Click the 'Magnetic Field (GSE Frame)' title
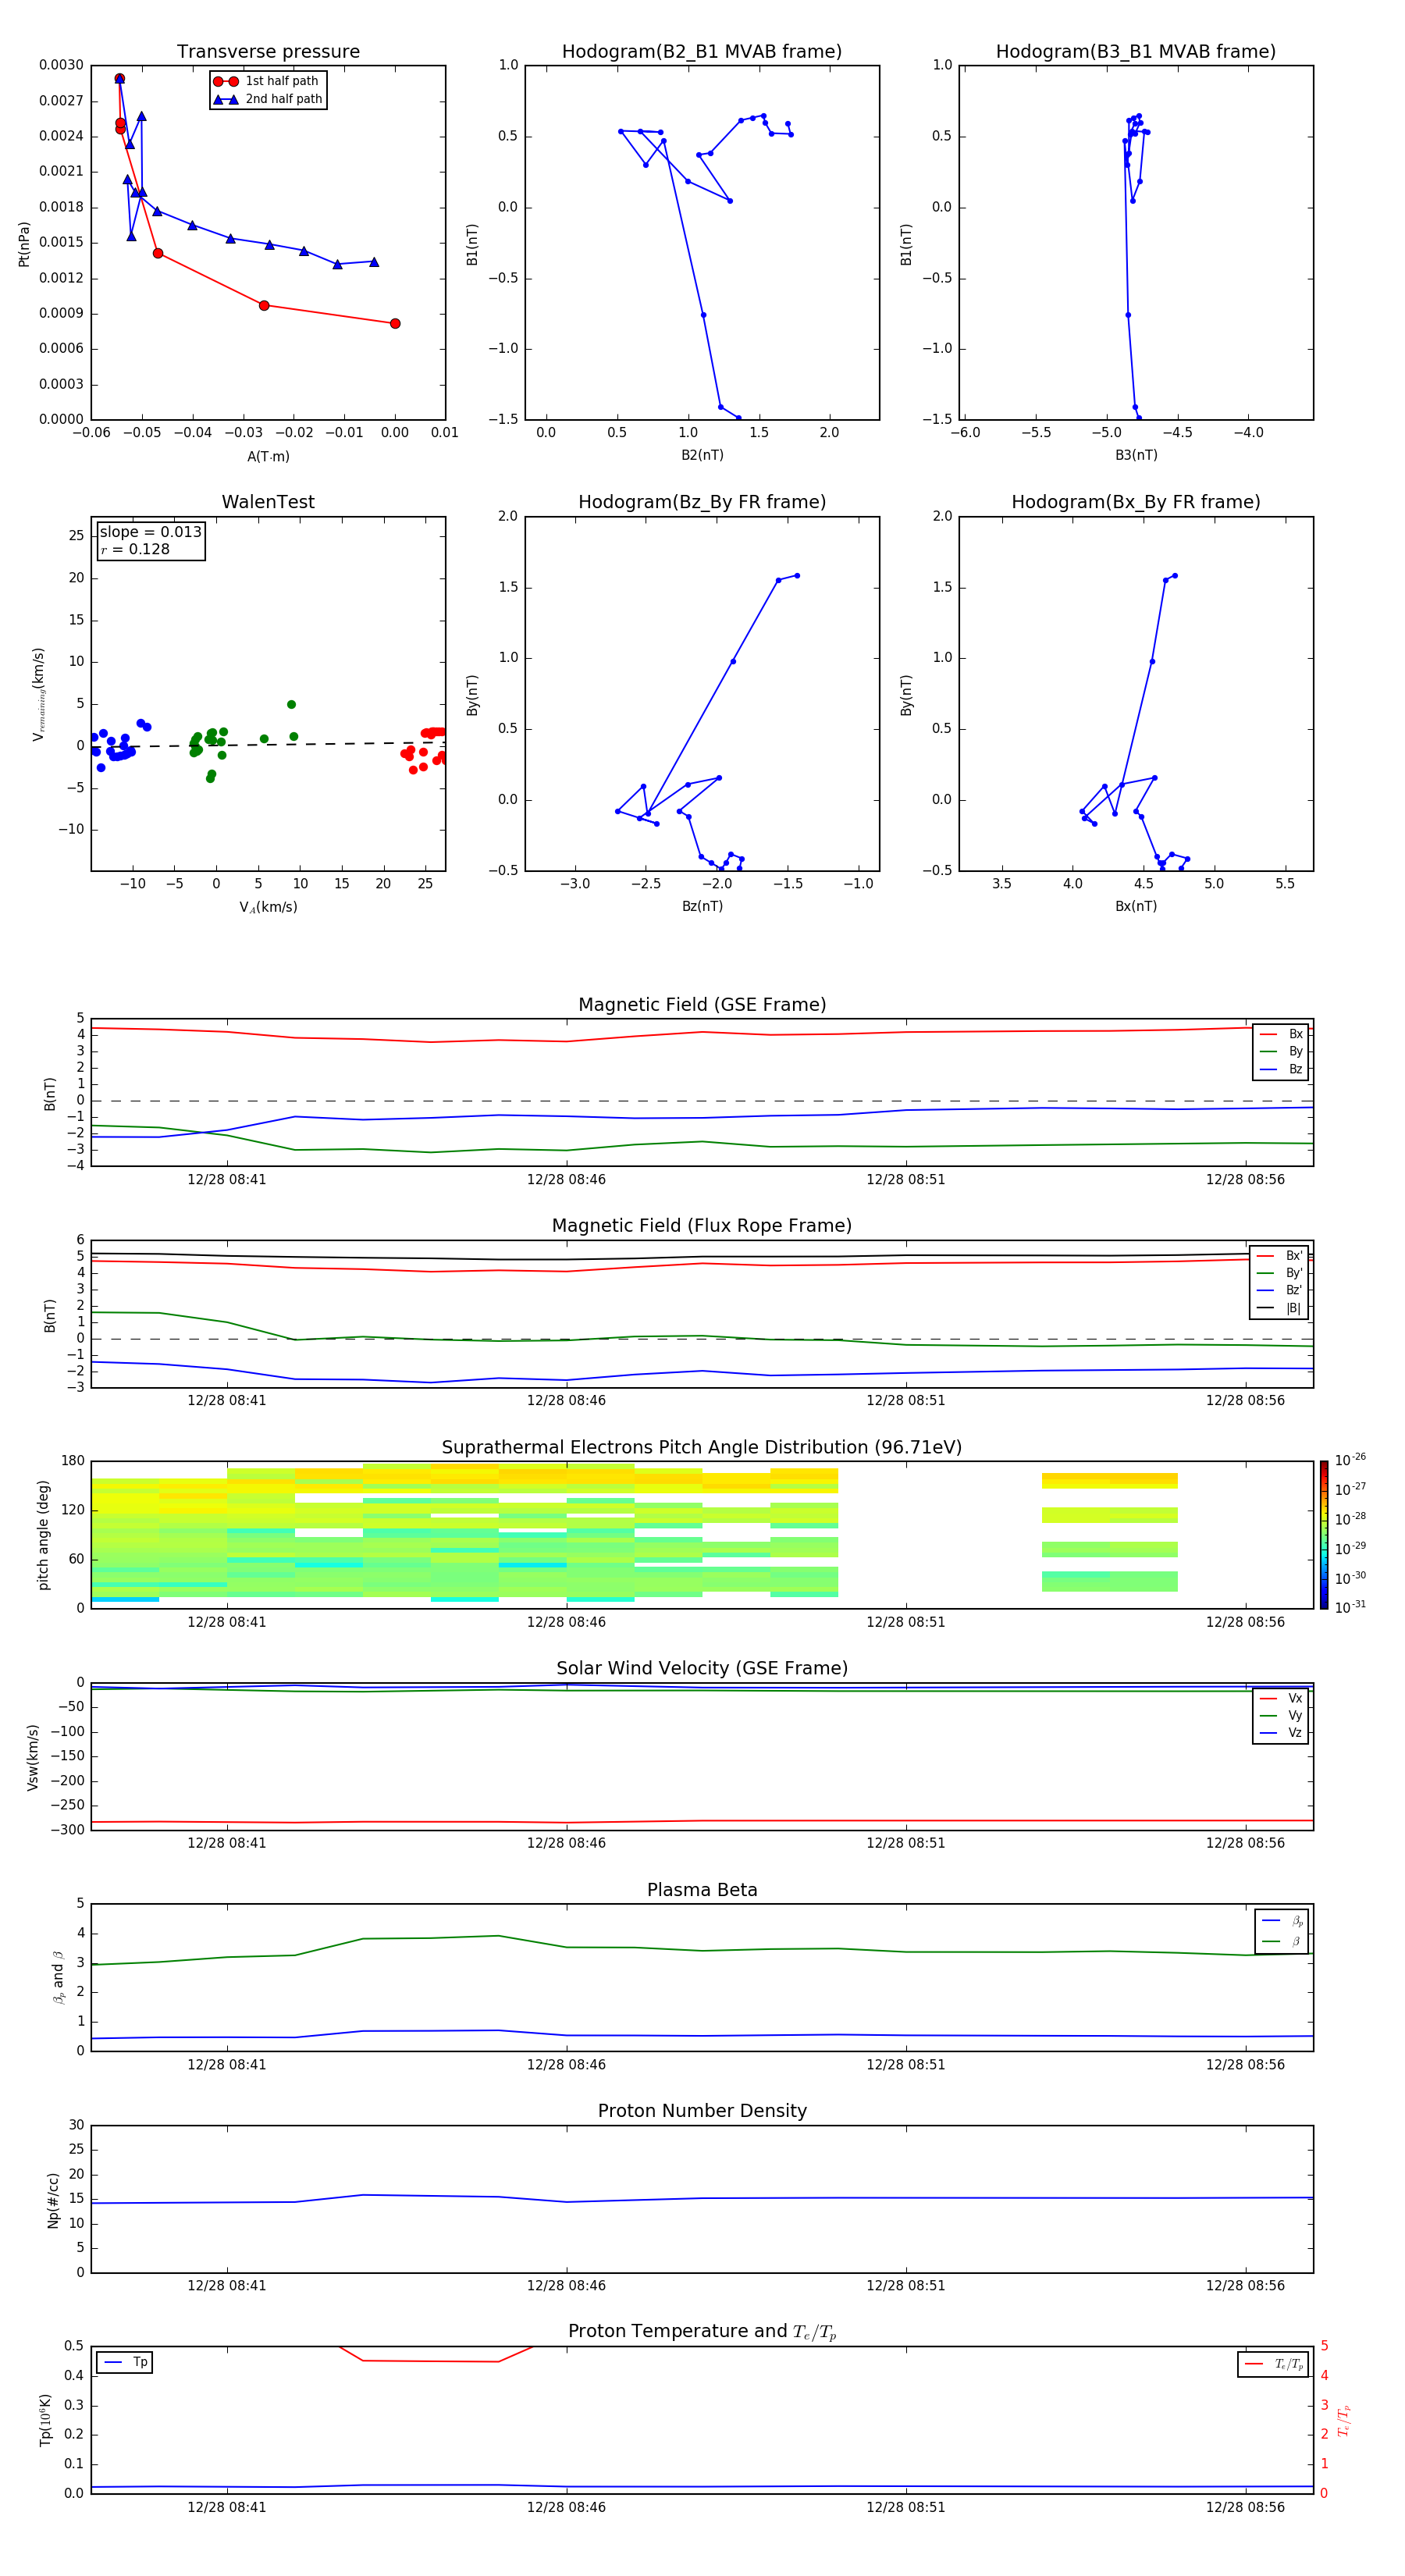The width and height of the screenshot is (1405, 2576). [x=702, y=1005]
